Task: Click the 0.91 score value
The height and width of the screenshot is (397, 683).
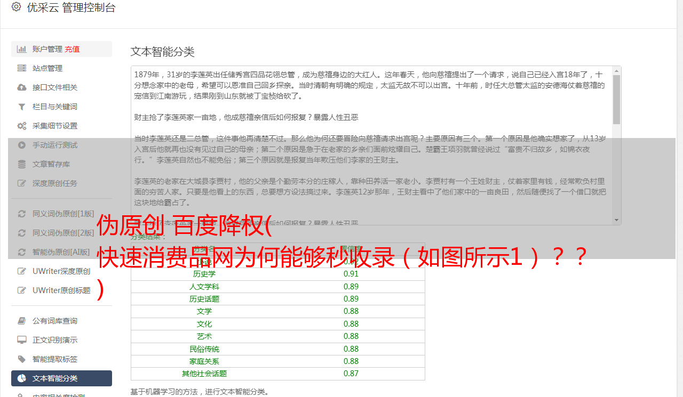Action: pos(351,274)
